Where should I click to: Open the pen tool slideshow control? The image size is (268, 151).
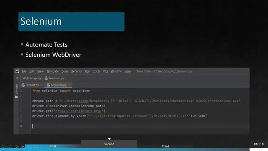tap(16, 147)
